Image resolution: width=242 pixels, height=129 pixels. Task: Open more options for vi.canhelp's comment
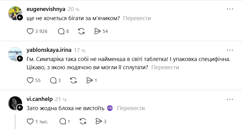(230, 99)
